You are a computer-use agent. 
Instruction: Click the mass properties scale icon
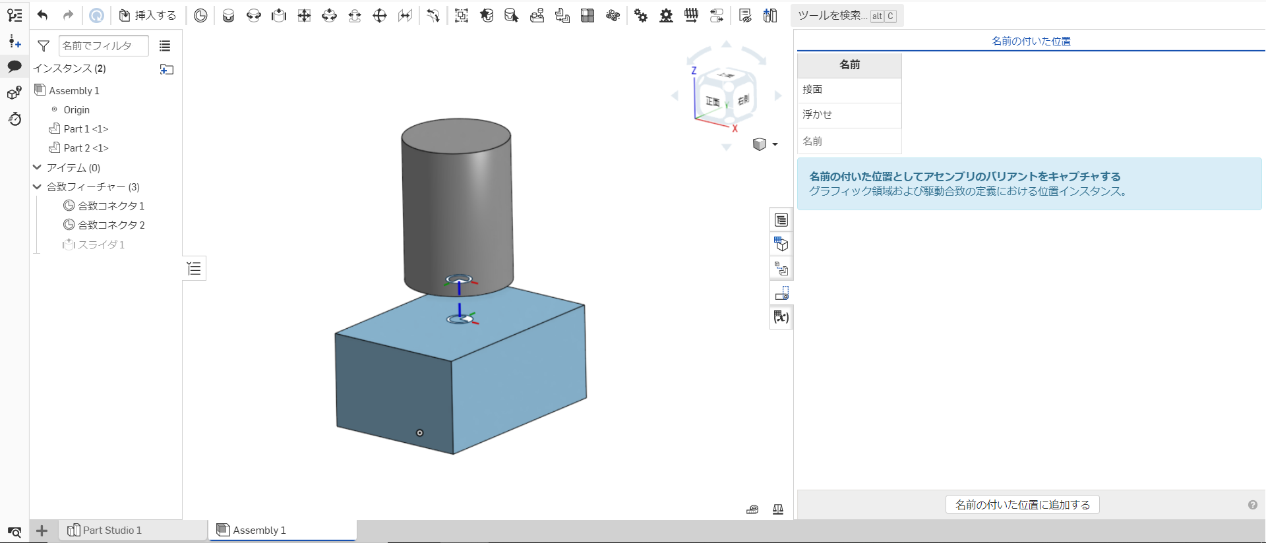point(778,509)
